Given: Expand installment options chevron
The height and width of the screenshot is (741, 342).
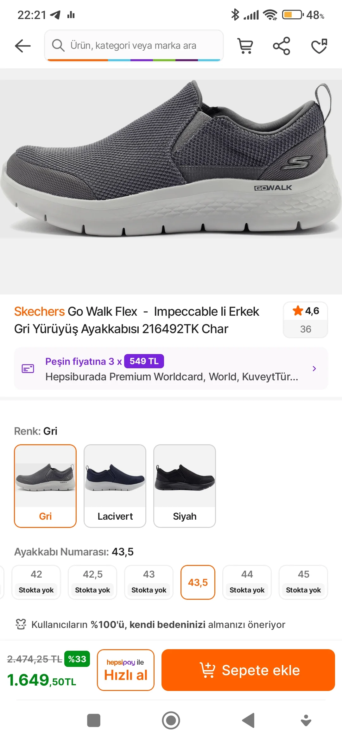Looking at the screenshot, I should (314, 369).
